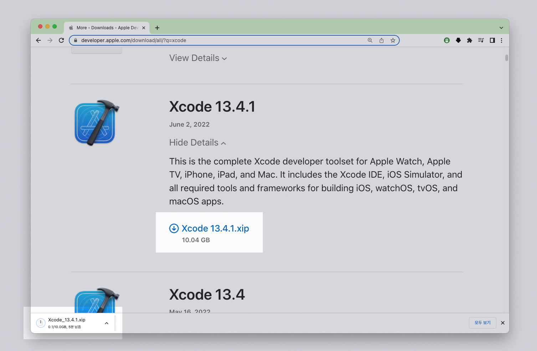
Task: Click the Xcode 13.4 heading
Action: 207,295
